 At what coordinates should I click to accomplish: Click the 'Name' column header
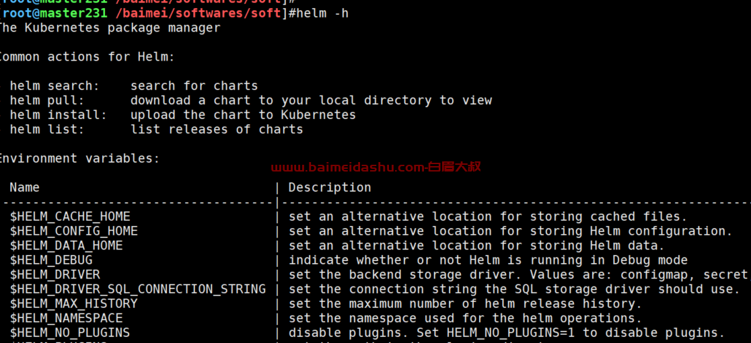pyautogui.click(x=24, y=188)
